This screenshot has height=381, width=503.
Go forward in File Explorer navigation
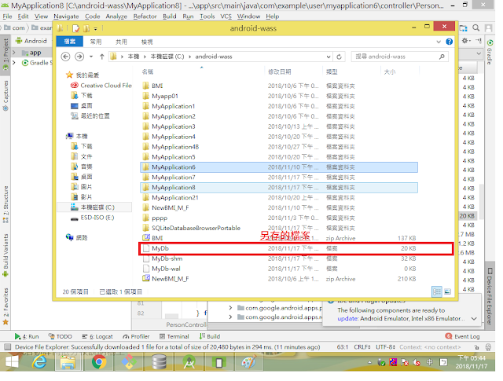click(x=79, y=57)
